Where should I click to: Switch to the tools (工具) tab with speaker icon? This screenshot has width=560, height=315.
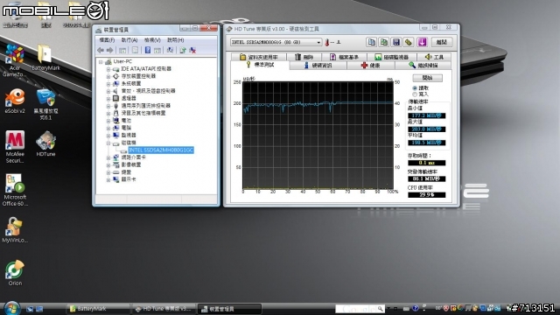pyautogui.click(x=434, y=57)
